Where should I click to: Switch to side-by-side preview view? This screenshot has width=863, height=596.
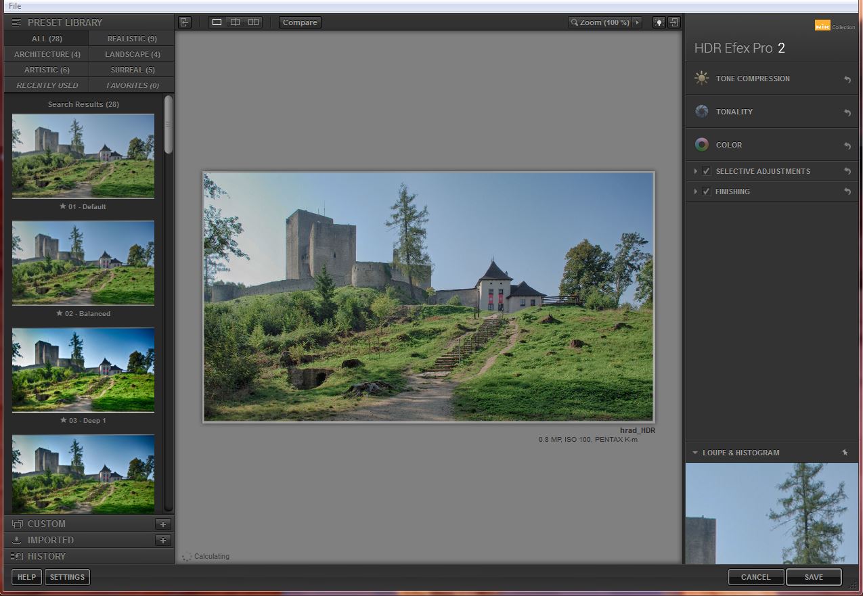(253, 22)
